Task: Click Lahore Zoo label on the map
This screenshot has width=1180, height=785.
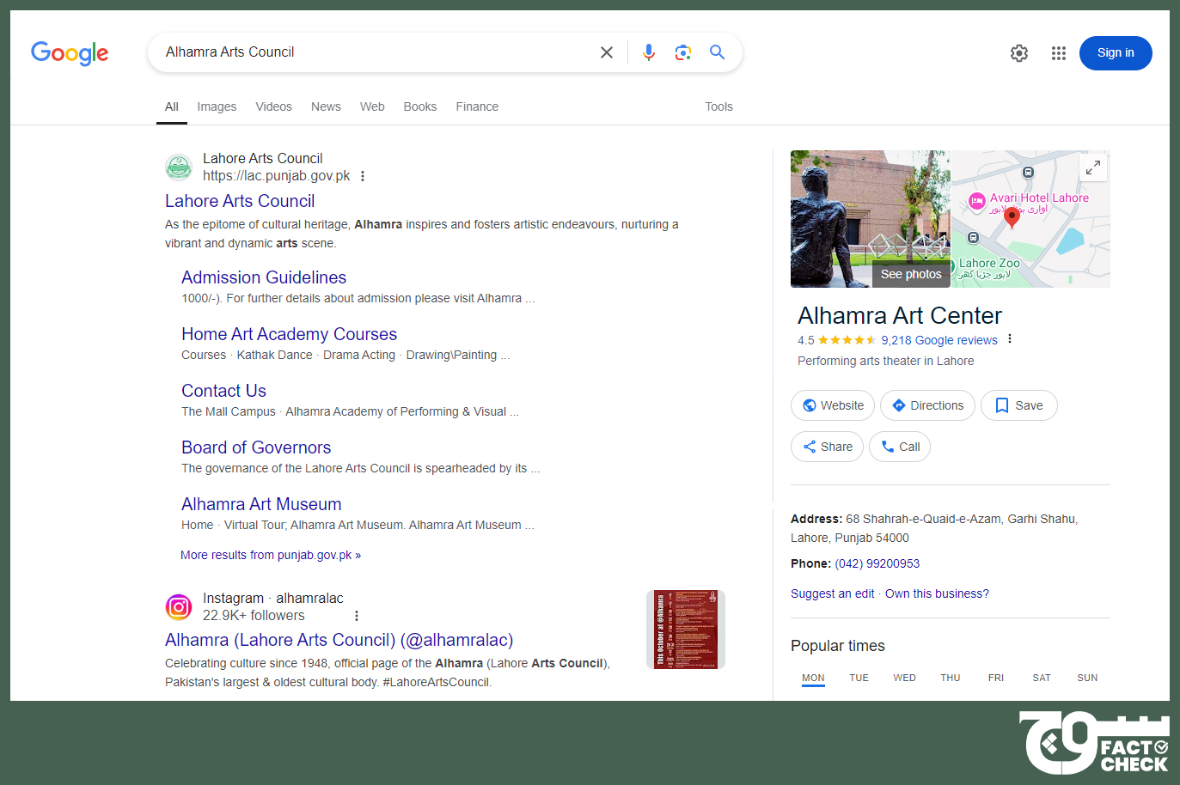Action: coord(989,264)
